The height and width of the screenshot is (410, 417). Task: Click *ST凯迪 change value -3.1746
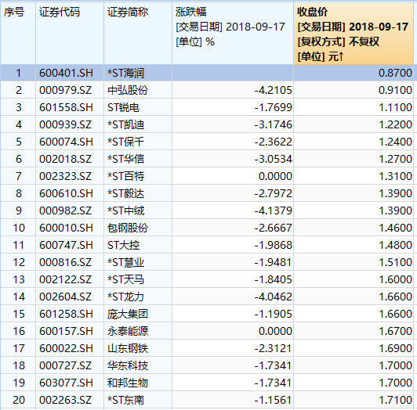(x=273, y=125)
